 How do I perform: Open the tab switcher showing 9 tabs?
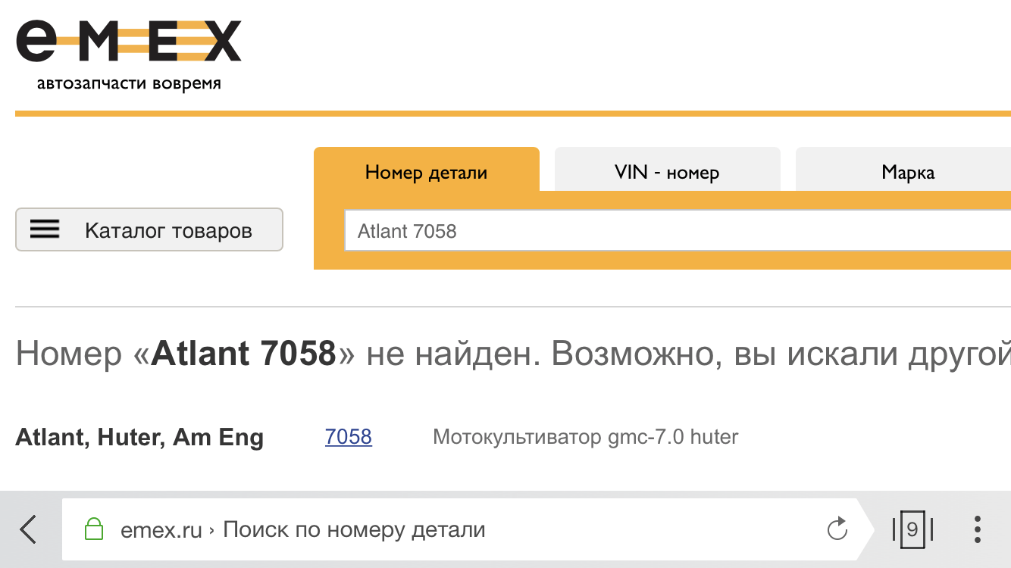[x=912, y=529]
